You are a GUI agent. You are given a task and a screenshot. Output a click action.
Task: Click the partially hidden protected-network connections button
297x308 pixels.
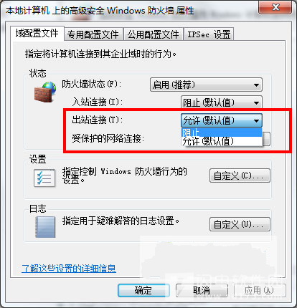click(x=266, y=139)
